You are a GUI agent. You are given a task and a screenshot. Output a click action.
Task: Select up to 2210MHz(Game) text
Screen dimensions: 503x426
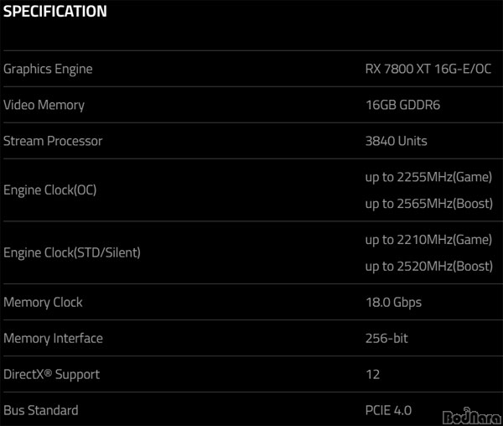pos(428,240)
